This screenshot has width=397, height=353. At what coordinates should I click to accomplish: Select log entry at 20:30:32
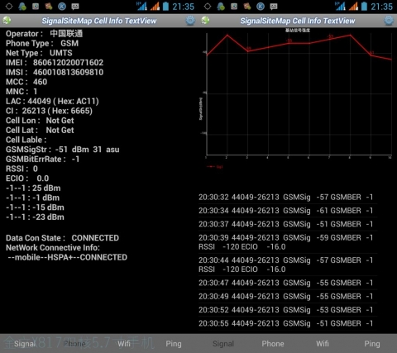[x=286, y=198]
